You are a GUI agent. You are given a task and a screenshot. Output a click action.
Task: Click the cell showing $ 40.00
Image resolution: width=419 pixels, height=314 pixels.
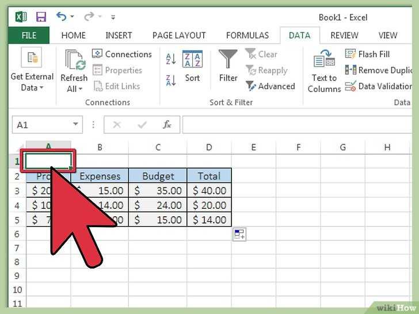tap(209, 190)
